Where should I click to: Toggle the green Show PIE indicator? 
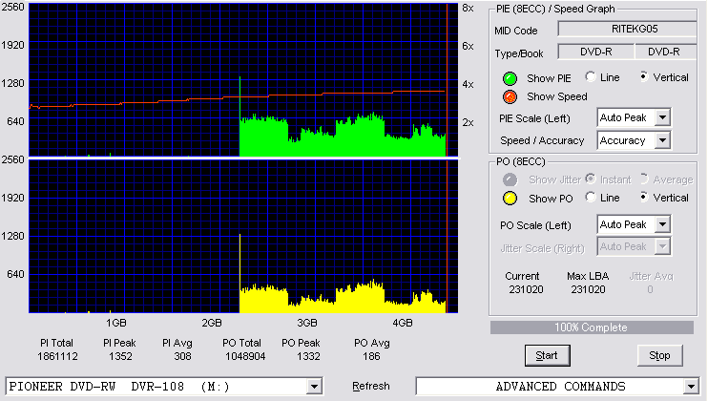coord(510,78)
